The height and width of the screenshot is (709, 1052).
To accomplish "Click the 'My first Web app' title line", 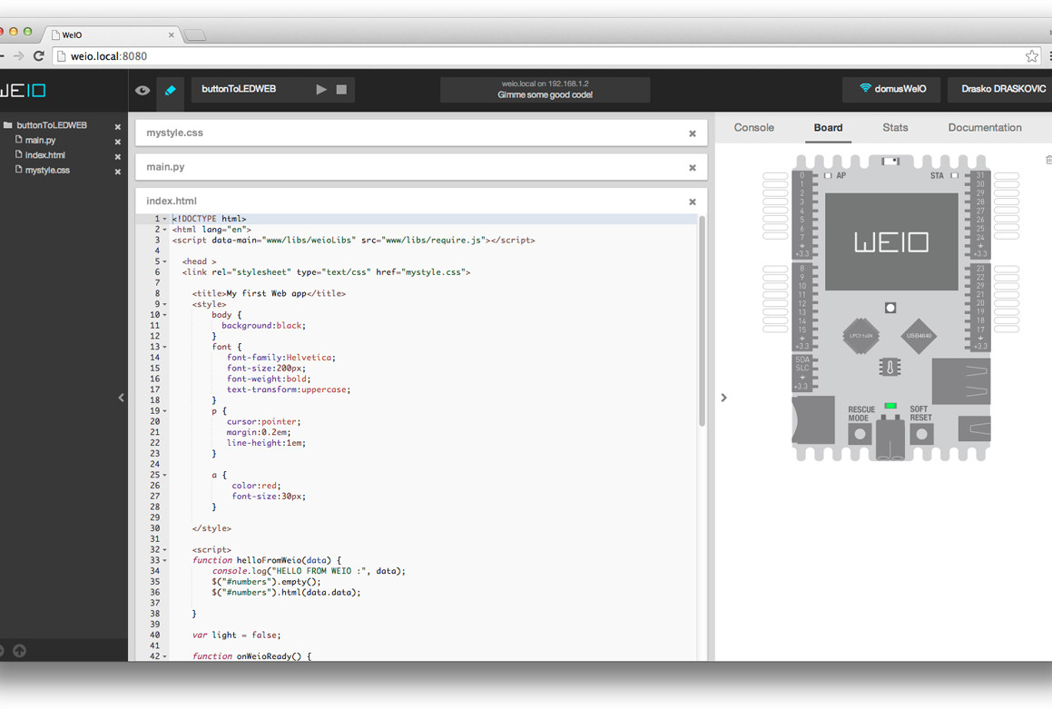I will pos(269,294).
